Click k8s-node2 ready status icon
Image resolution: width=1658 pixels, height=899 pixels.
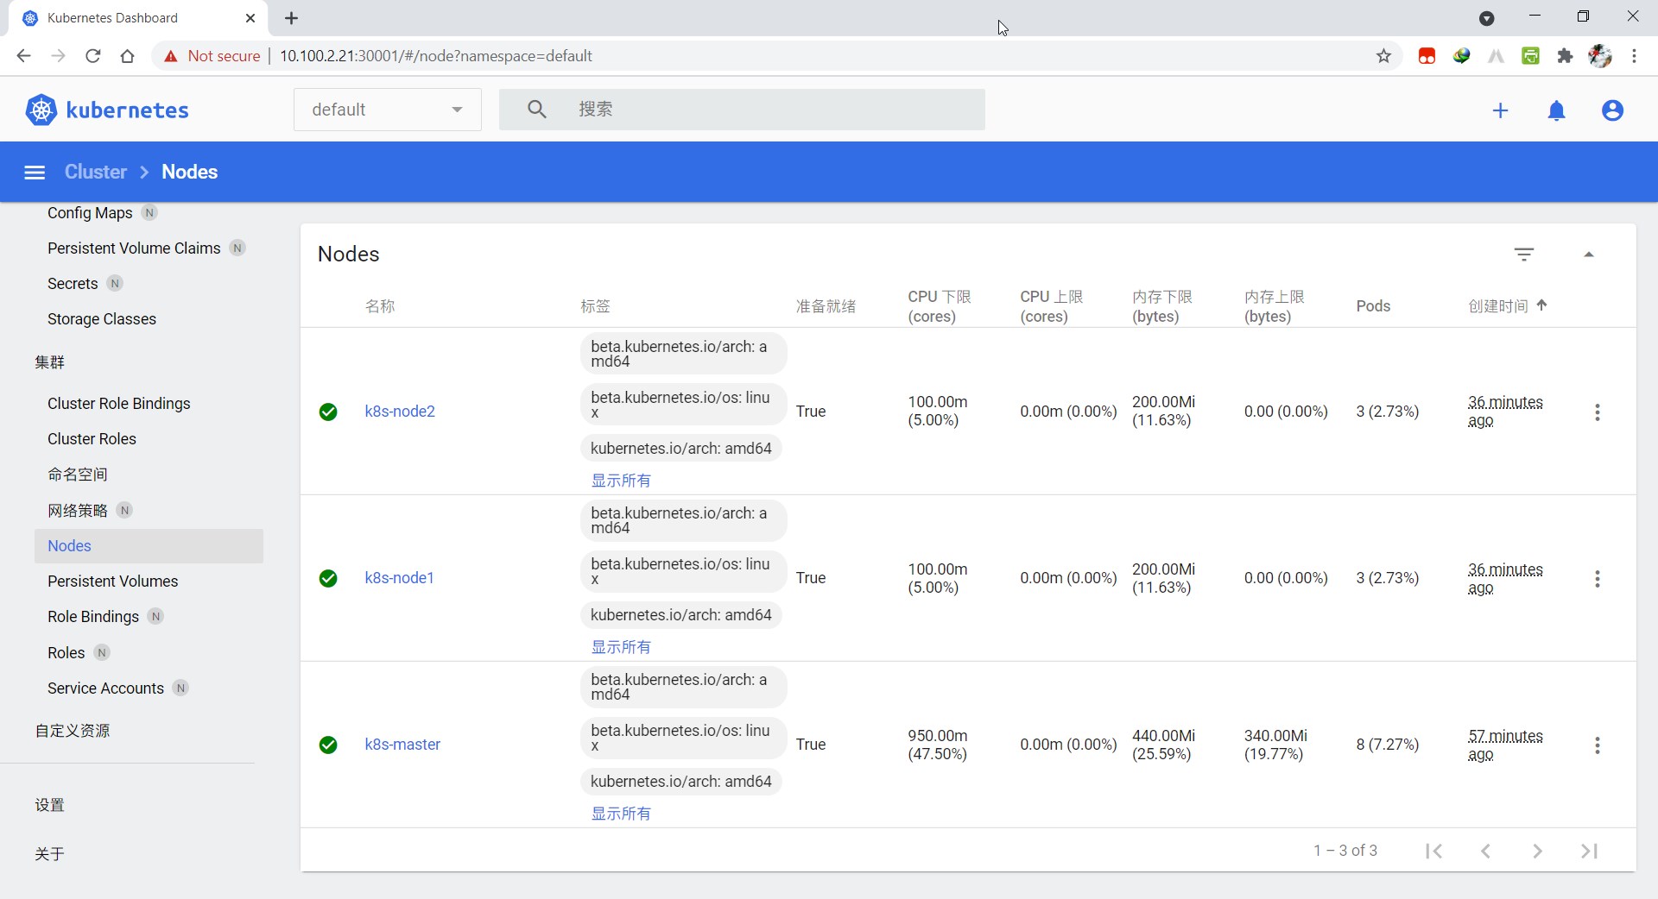click(x=328, y=412)
